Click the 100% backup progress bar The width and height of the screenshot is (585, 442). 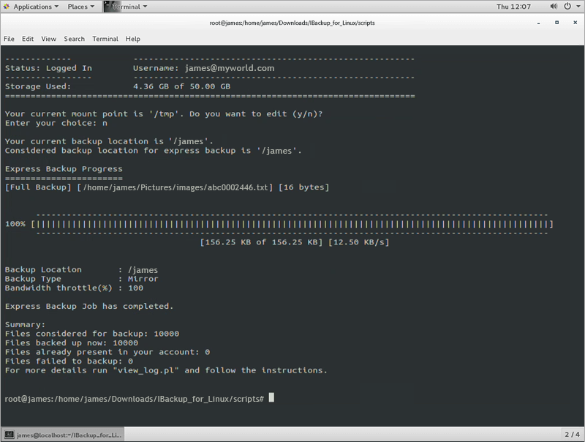(292, 224)
